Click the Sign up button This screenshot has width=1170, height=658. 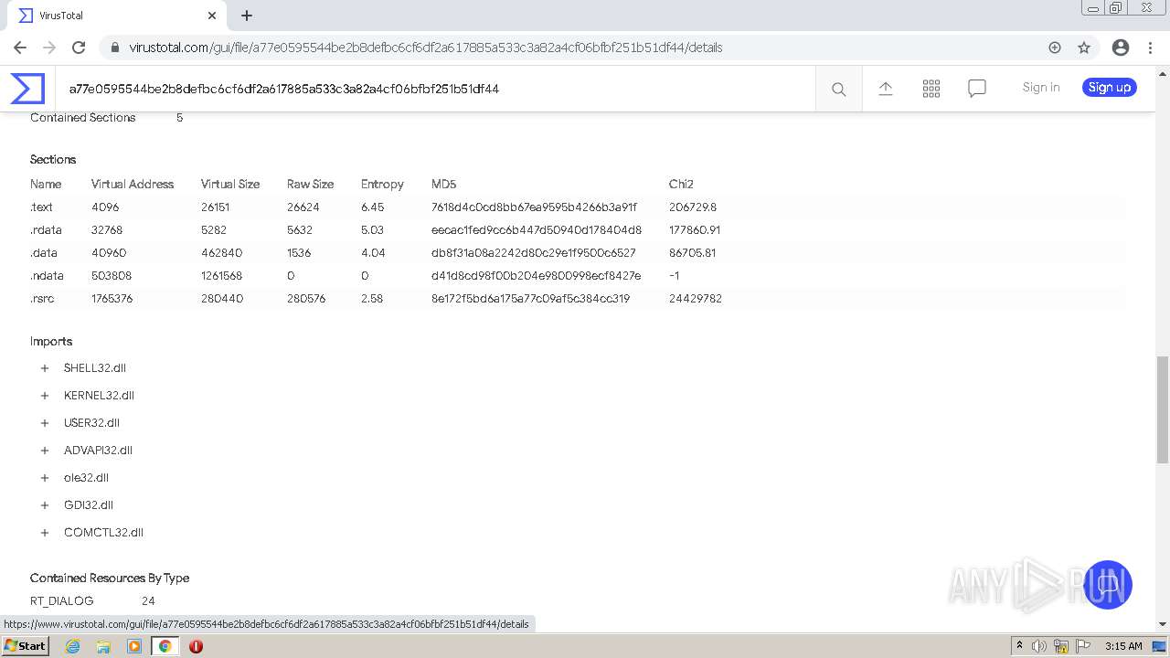click(1110, 88)
